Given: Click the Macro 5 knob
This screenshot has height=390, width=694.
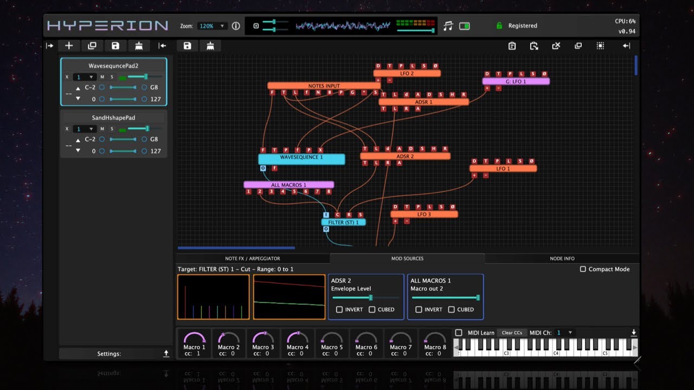Looking at the screenshot, I should point(332,339).
